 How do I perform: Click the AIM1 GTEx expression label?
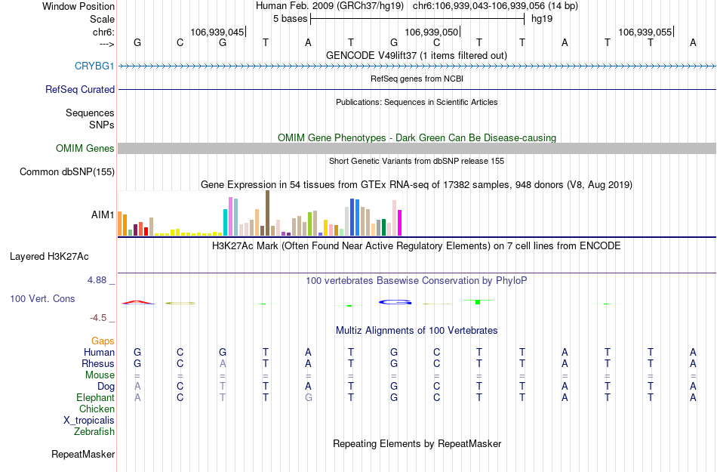(103, 214)
